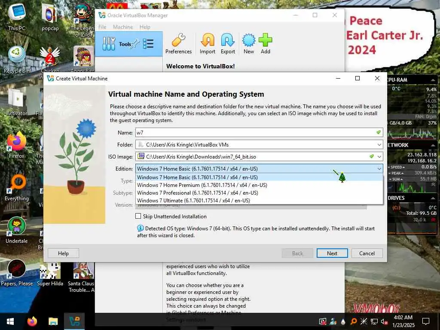Viewport: 440px width, 330px height.
Task: Open the Papers, Please desktop shortcut
Action: pyautogui.click(x=17, y=273)
